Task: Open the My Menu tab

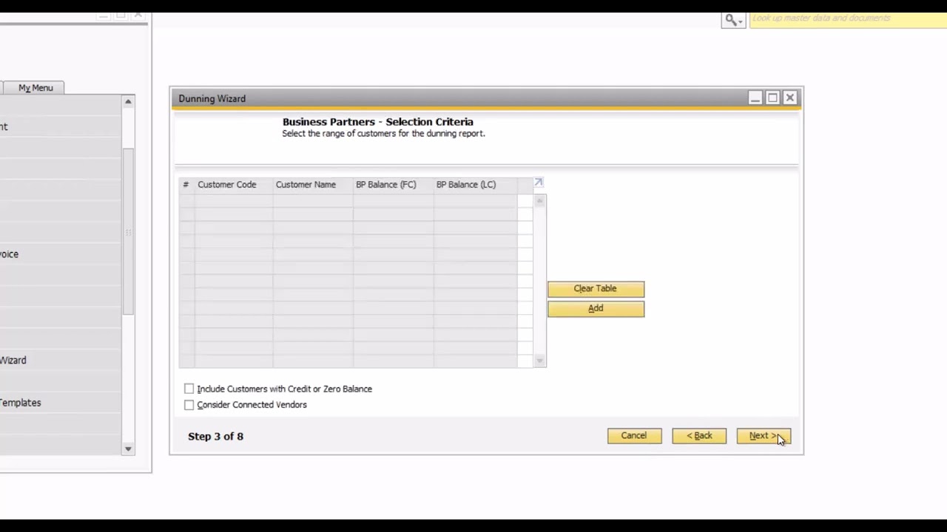Action: [x=36, y=88]
